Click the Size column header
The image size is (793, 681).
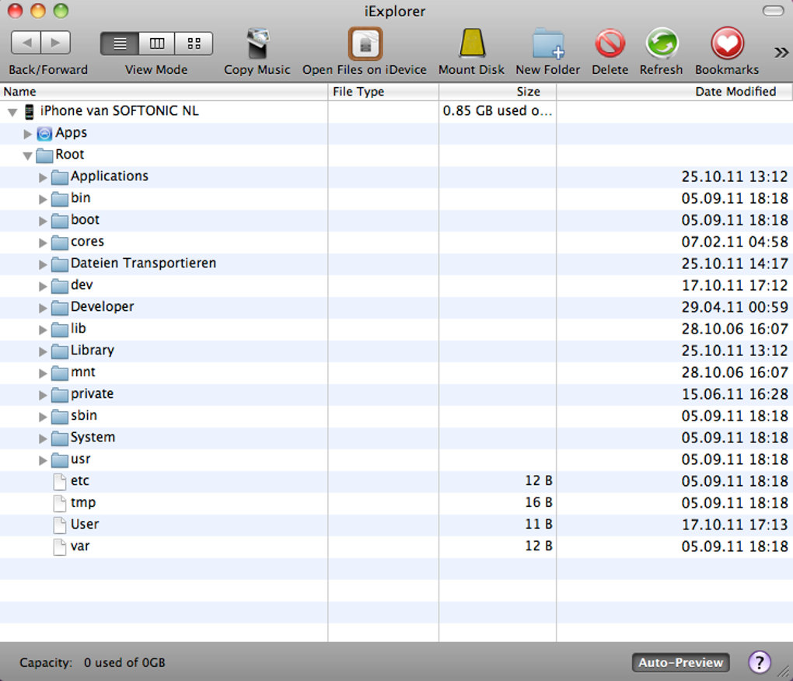pyautogui.click(x=528, y=91)
